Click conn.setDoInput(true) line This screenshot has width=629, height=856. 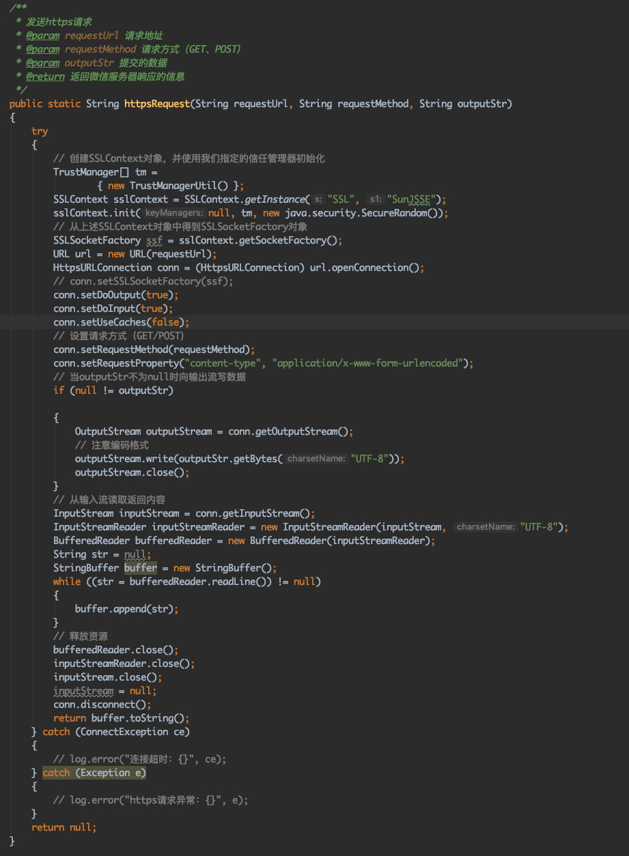[113, 309]
